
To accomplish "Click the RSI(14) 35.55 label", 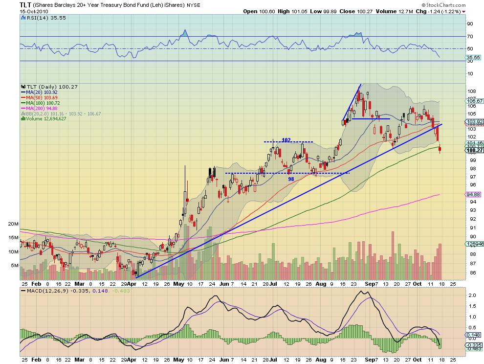I will pos(46,18).
